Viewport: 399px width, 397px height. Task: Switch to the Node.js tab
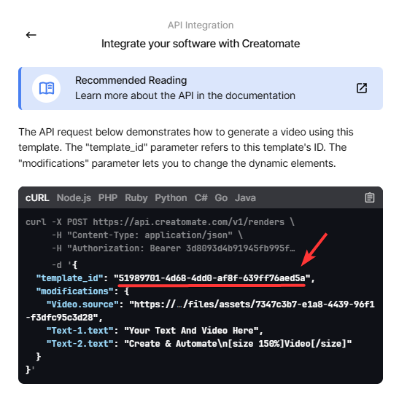point(74,197)
